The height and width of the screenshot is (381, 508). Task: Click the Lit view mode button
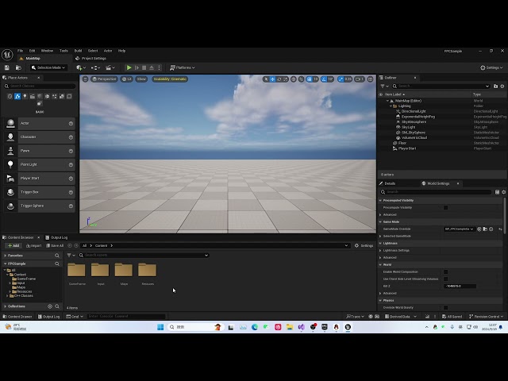click(x=127, y=79)
